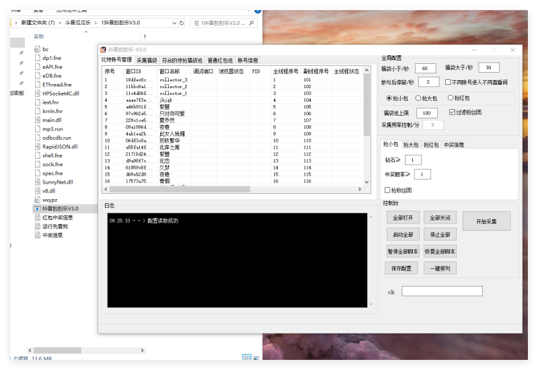Select the iext.fnr file icon
The width and height of the screenshot is (538, 370).
point(38,102)
